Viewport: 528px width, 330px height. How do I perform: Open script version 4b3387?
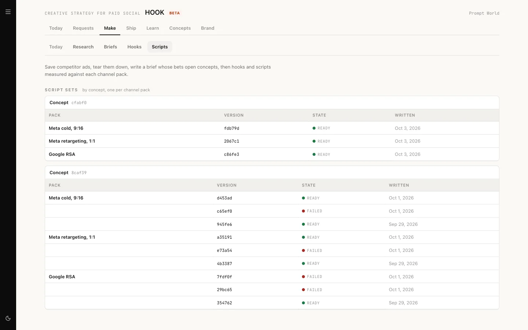pos(224,264)
